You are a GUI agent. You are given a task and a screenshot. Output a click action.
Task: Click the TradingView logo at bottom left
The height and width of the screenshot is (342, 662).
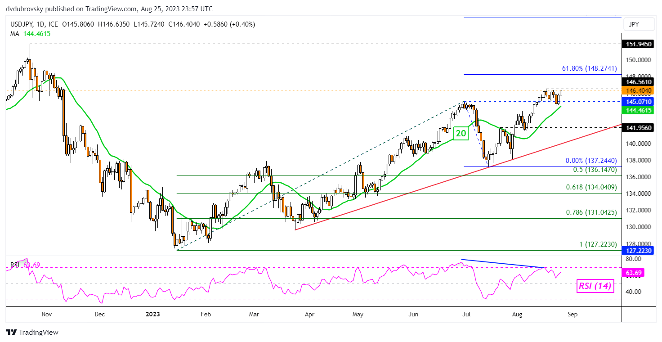click(x=32, y=333)
